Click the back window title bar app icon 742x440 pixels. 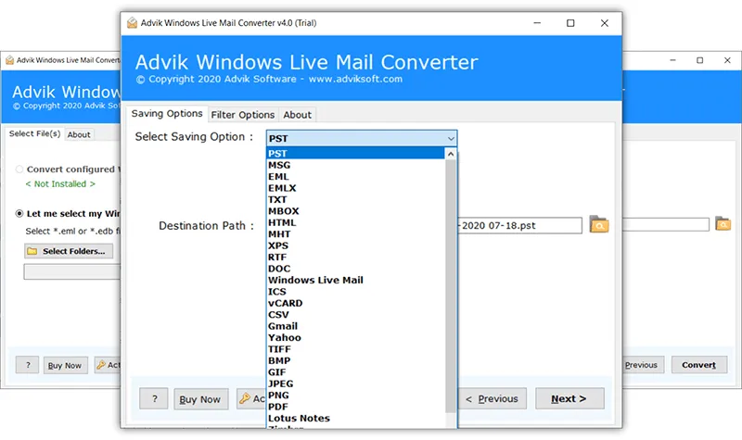coord(9,60)
